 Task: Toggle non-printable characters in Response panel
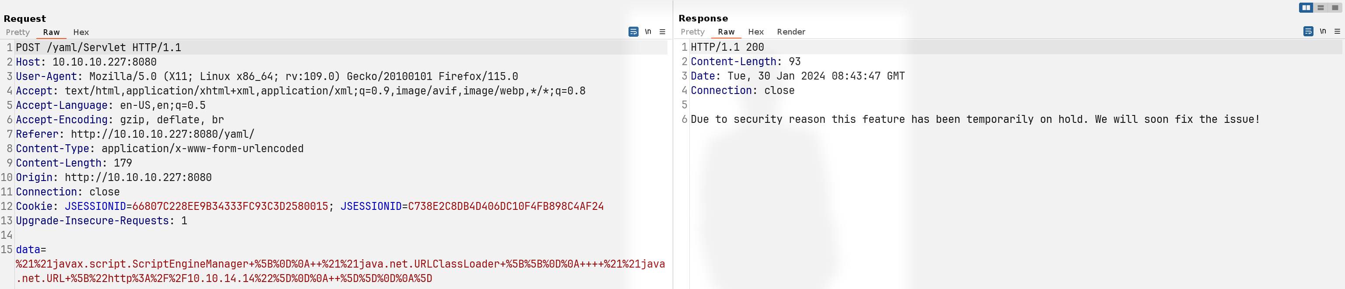click(x=1323, y=31)
